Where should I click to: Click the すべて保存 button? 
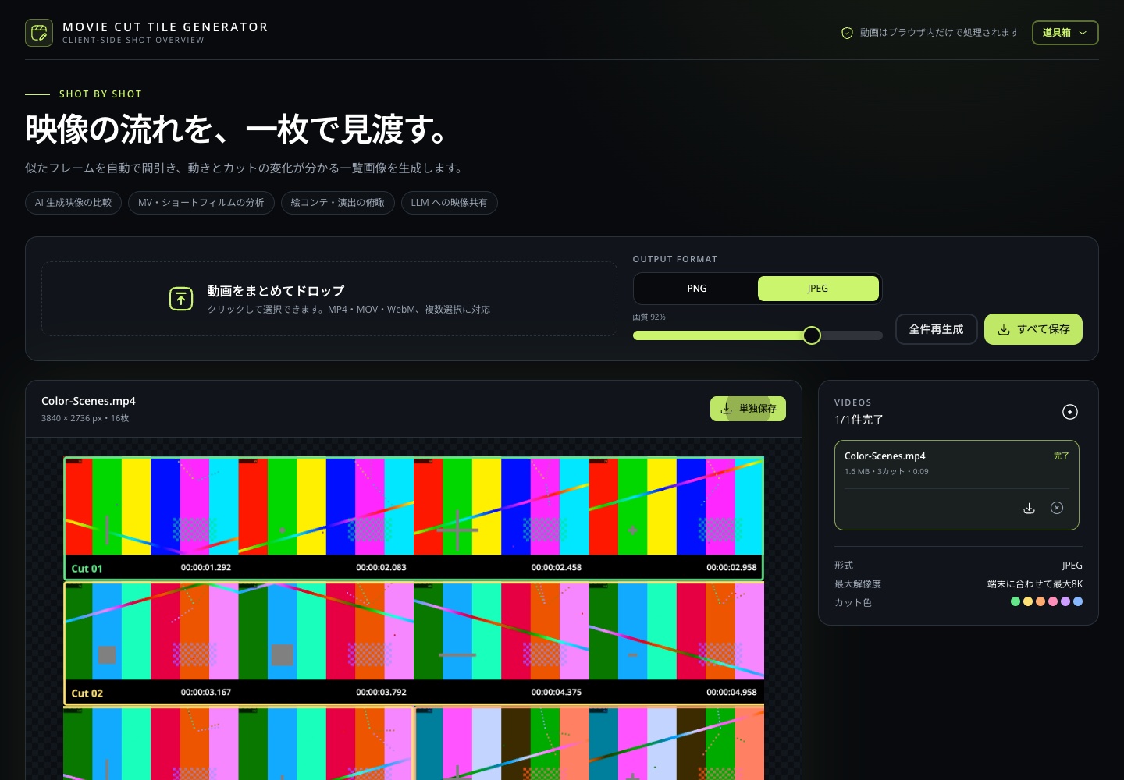[1033, 329]
